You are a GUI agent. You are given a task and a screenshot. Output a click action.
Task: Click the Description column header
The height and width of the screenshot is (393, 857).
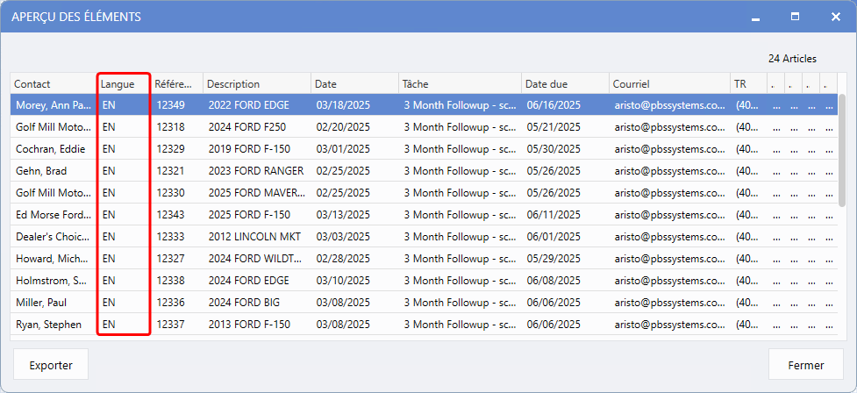(256, 84)
